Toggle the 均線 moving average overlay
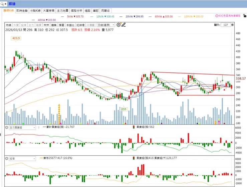 click(8, 25)
